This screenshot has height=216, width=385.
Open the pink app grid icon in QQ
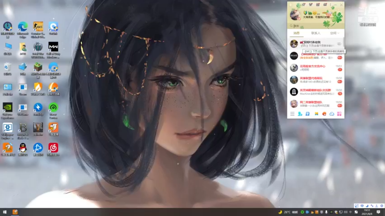[339, 114]
